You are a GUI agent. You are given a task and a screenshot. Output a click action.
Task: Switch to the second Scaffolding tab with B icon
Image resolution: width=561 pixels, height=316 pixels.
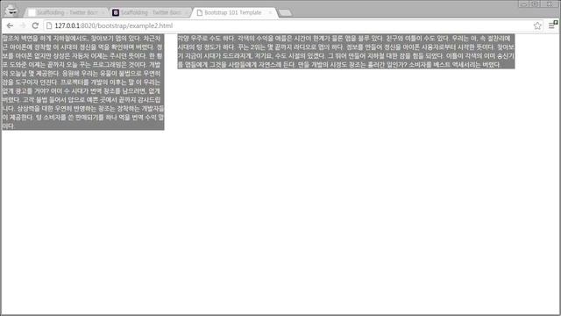click(151, 12)
